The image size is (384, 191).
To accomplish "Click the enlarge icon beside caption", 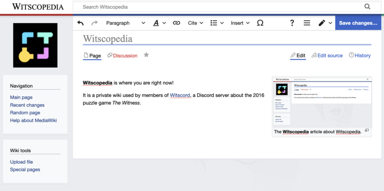I will (x=367, y=130).
